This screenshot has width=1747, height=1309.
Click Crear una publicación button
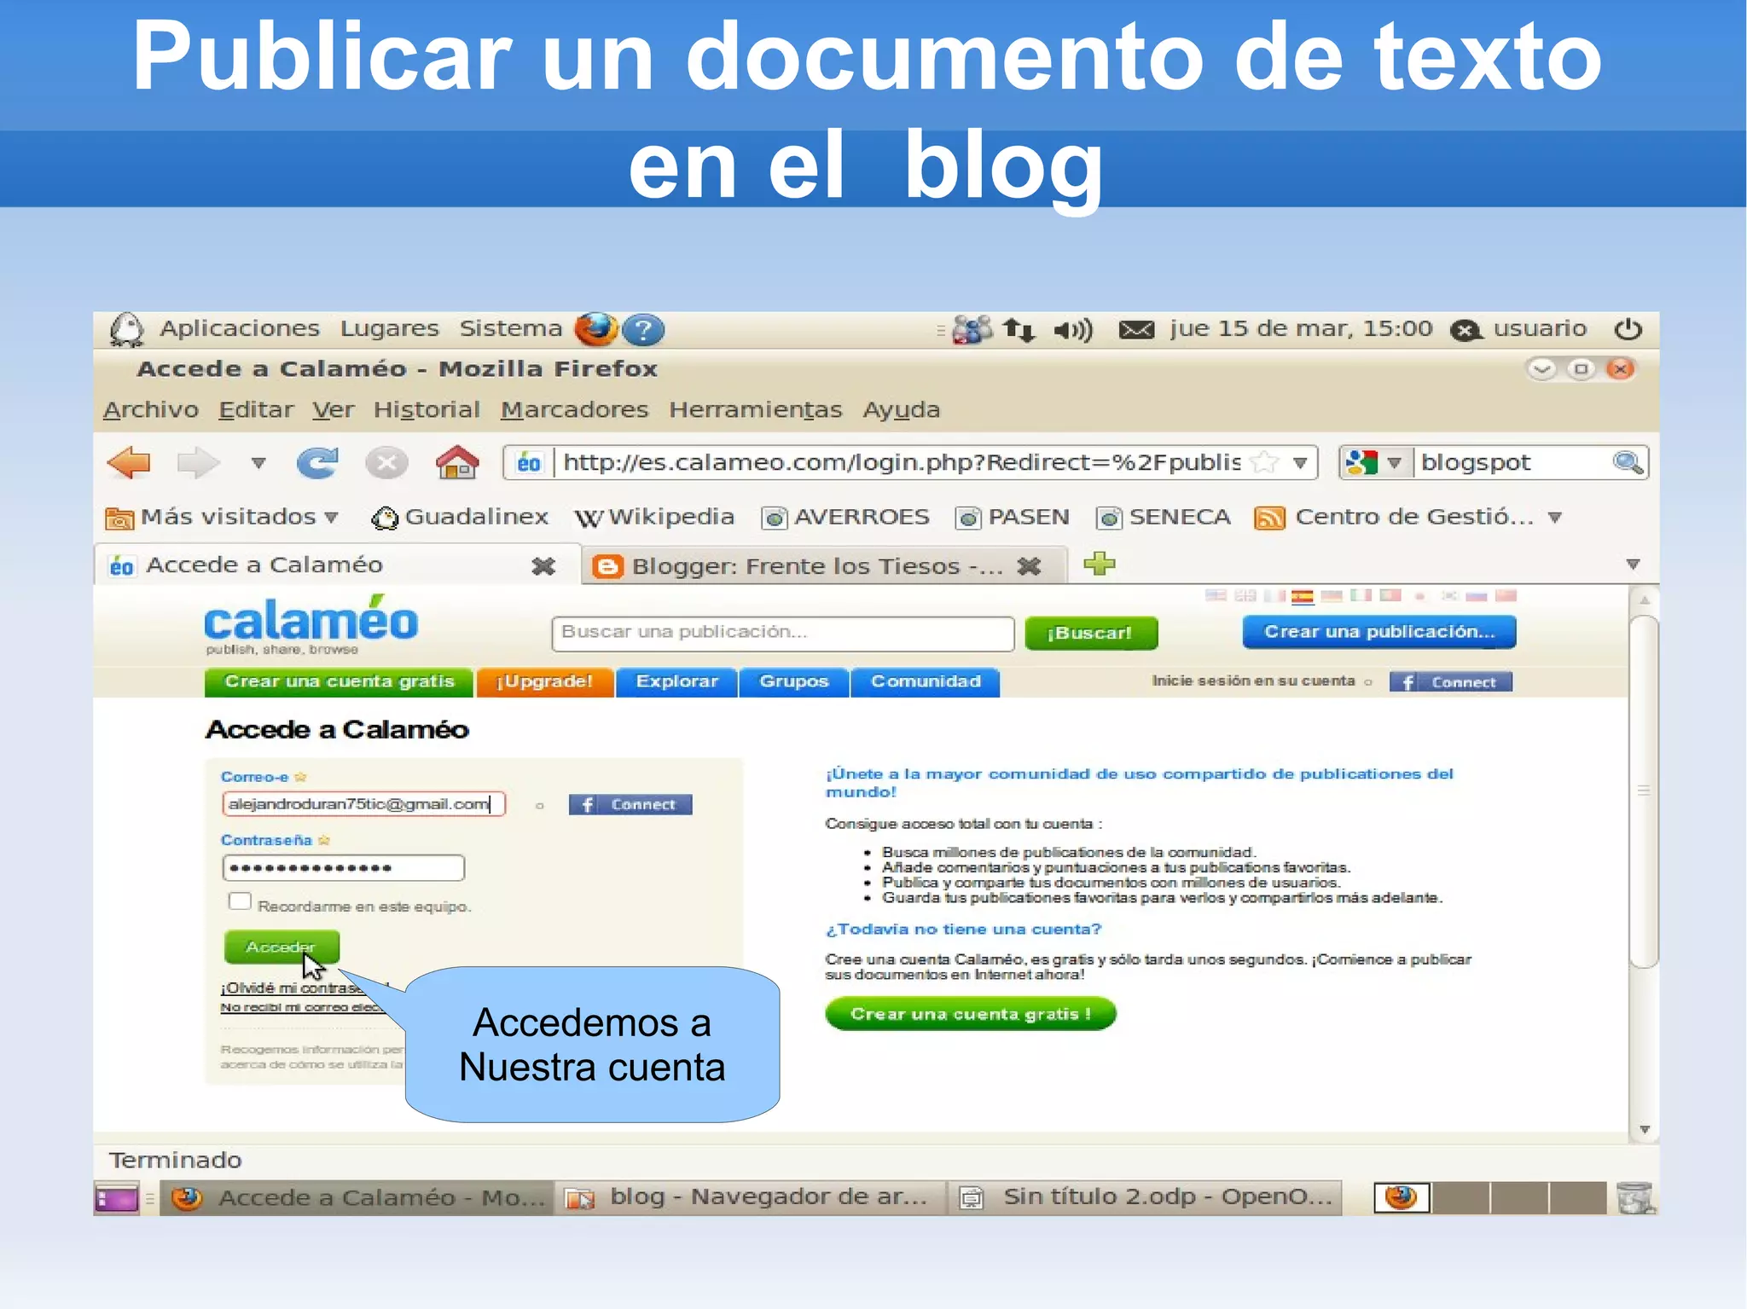click(1379, 632)
